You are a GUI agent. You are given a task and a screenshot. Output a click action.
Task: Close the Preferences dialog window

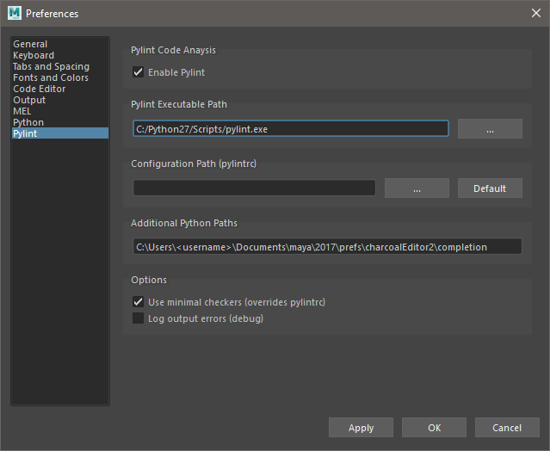click(536, 13)
